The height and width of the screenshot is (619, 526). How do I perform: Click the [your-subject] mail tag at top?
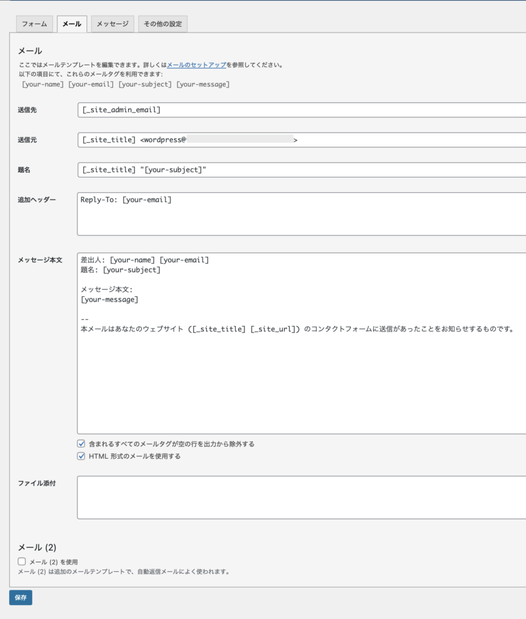tap(145, 84)
